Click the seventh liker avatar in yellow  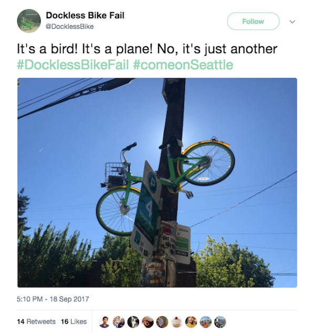pyautogui.click(x=191, y=322)
